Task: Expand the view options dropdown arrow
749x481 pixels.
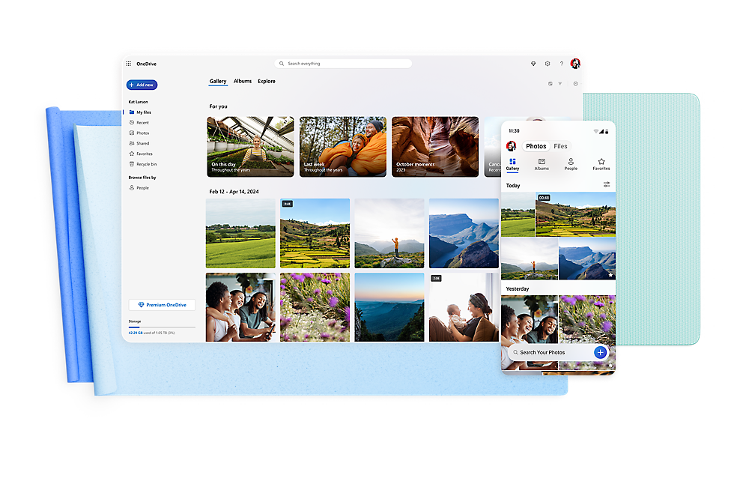Action: pyautogui.click(x=560, y=84)
